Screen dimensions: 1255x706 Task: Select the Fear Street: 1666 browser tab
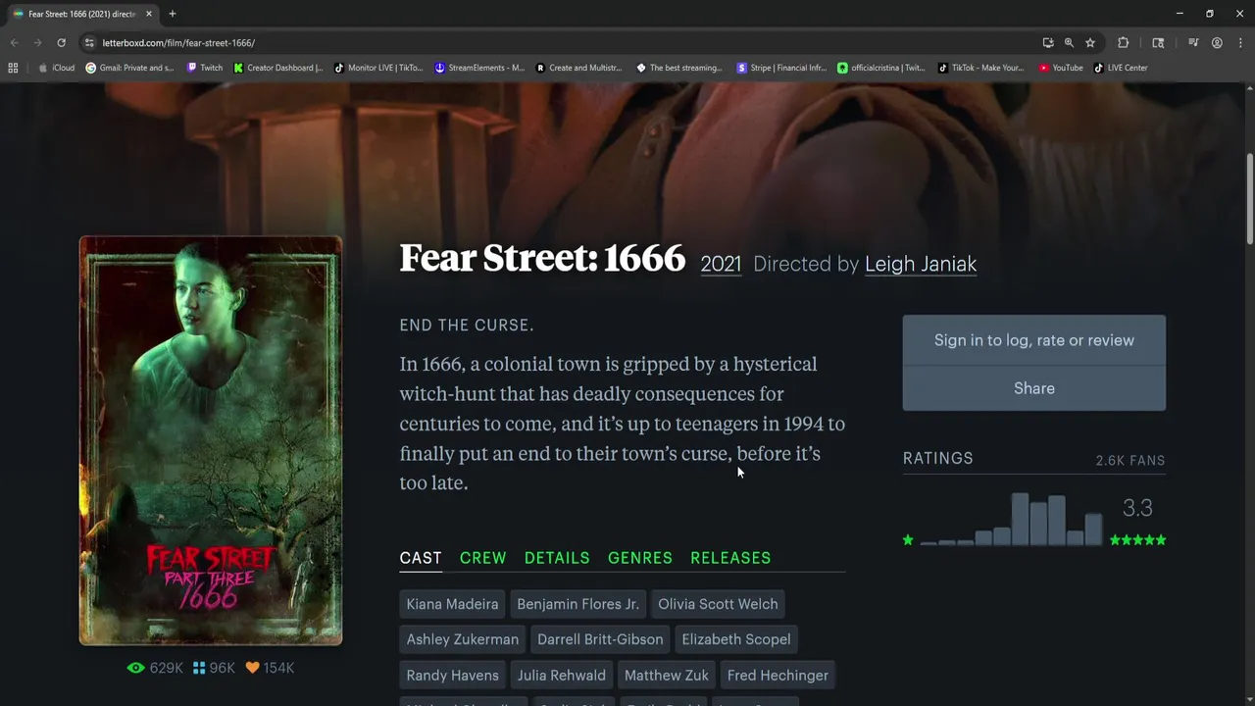tap(80, 14)
